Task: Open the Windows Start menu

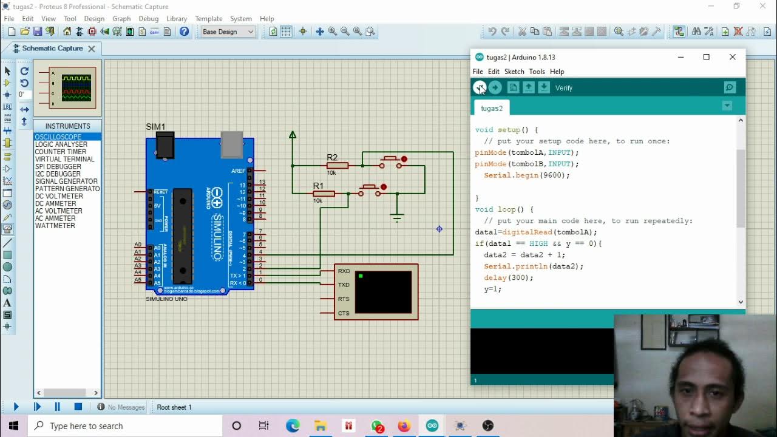Action: point(14,426)
